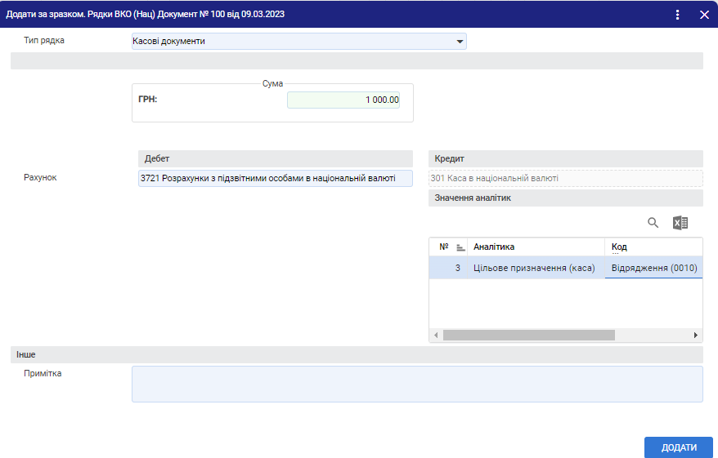Click the 'Аналітика' column header
The width and height of the screenshot is (718, 458).
point(536,247)
